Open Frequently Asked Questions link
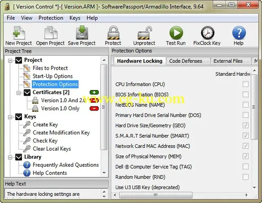The image size is (262, 203). (65, 165)
